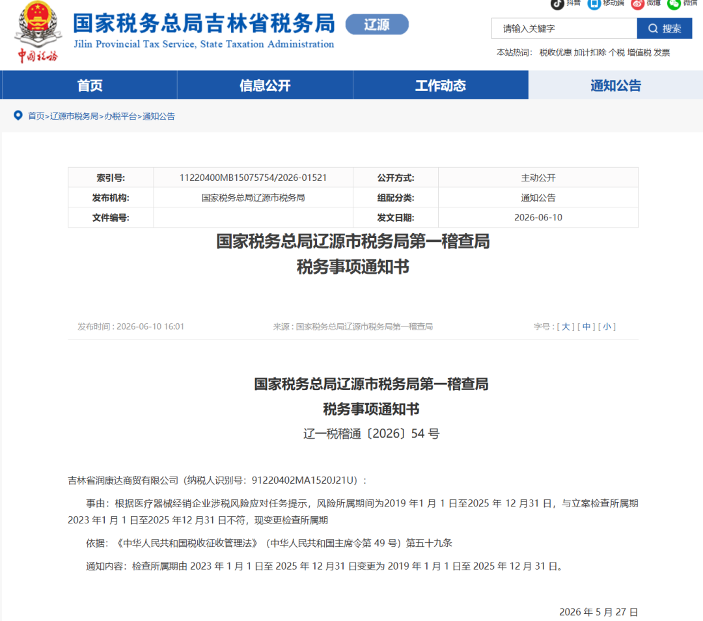This screenshot has height=621, width=703.
Task: Open the 辽源 city selector badge
Action: tap(377, 24)
